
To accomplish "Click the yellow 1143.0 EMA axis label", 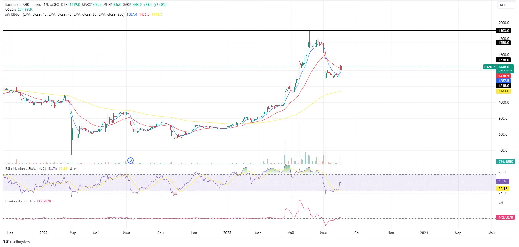I will tap(504, 91).
